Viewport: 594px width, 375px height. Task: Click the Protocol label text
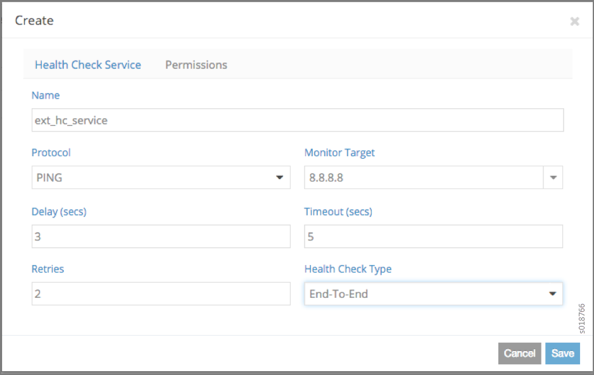click(x=51, y=152)
